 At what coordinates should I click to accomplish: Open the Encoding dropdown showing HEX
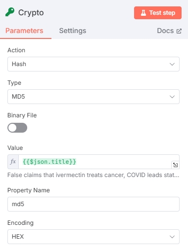click(94, 237)
